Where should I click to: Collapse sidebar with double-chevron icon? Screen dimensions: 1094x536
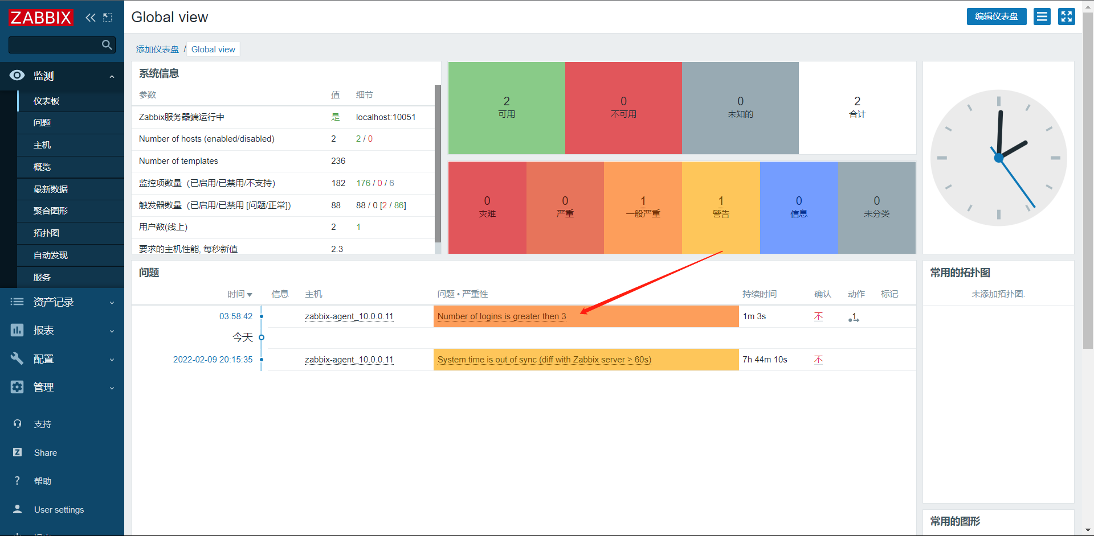coord(91,18)
